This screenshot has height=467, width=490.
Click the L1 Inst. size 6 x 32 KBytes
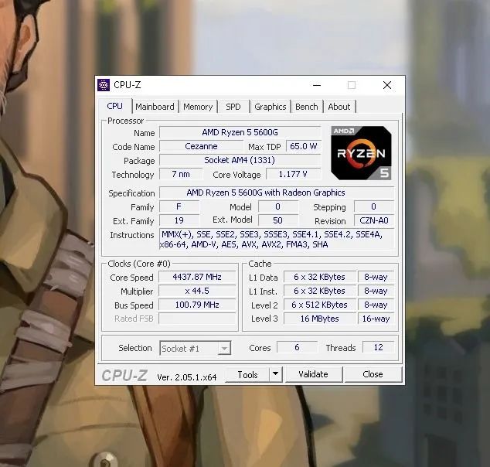tap(320, 291)
